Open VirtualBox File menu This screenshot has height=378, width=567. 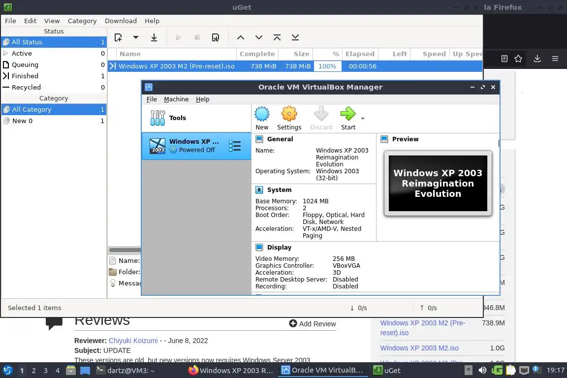(x=152, y=99)
